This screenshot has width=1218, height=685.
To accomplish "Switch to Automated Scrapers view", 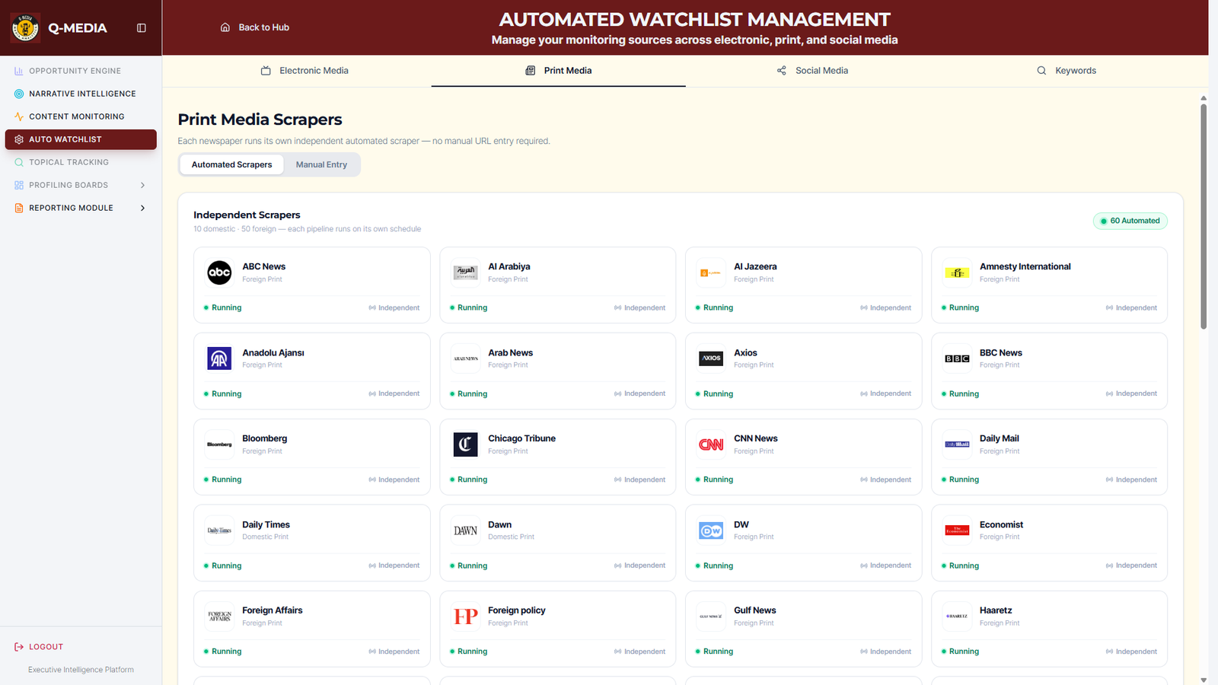I will coord(231,164).
